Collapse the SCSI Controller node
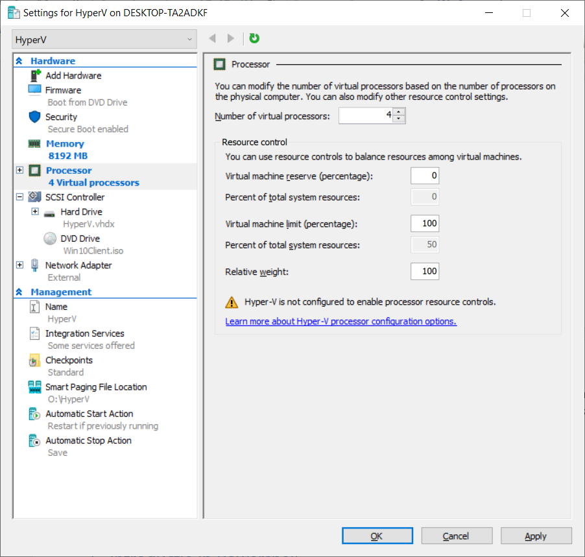 click(x=19, y=197)
